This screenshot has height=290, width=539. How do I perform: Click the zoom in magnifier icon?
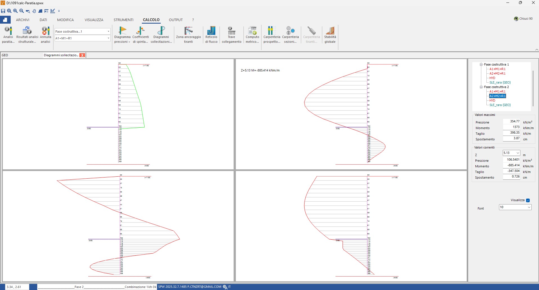pos(15,11)
